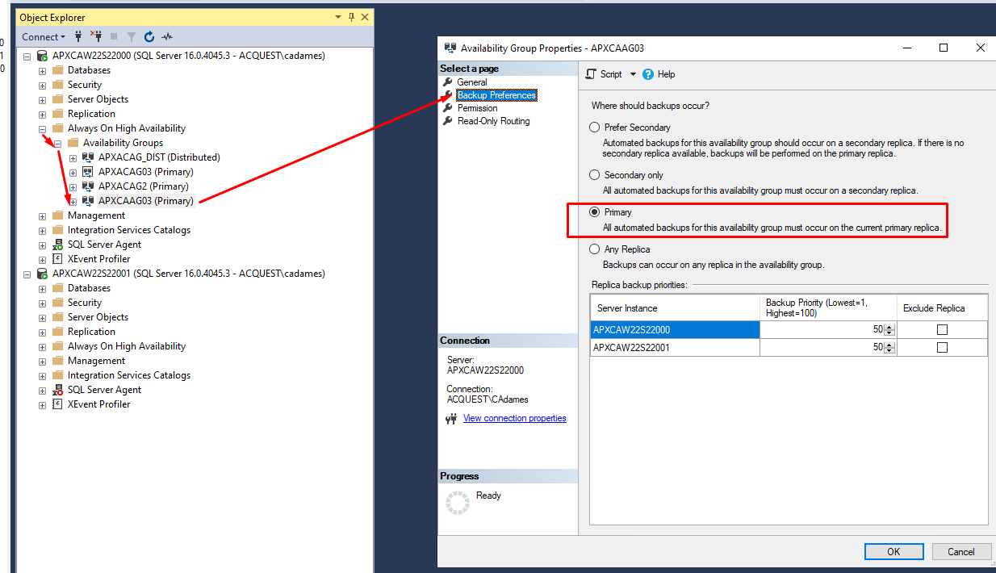Viewport: 996px width, 573px height.
Task: Select Integration Services Catalogs under APXCAW22S22001
Action: point(129,375)
